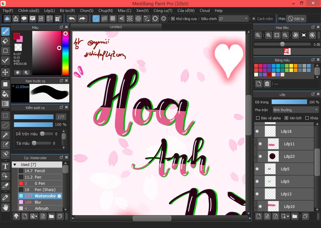Undock the Màu color panel
Screen dimensions: 321x228
click(61, 27)
